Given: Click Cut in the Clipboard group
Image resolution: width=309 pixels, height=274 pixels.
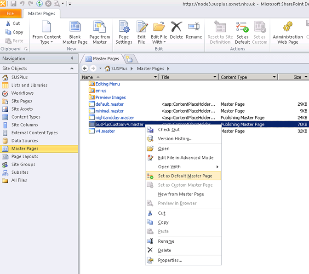Looking at the screenshot, I should pyautogui.click(x=13, y=23).
